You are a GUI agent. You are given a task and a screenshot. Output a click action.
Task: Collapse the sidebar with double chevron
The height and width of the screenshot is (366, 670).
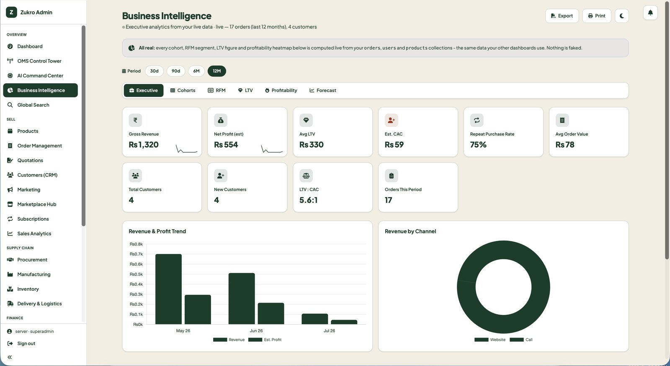pyautogui.click(x=10, y=357)
